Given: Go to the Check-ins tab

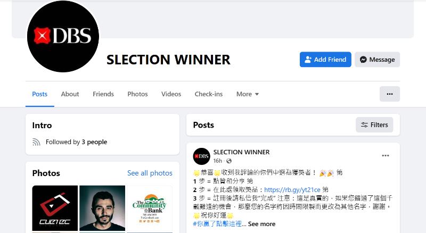Looking at the screenshot, I should point(209,94).
